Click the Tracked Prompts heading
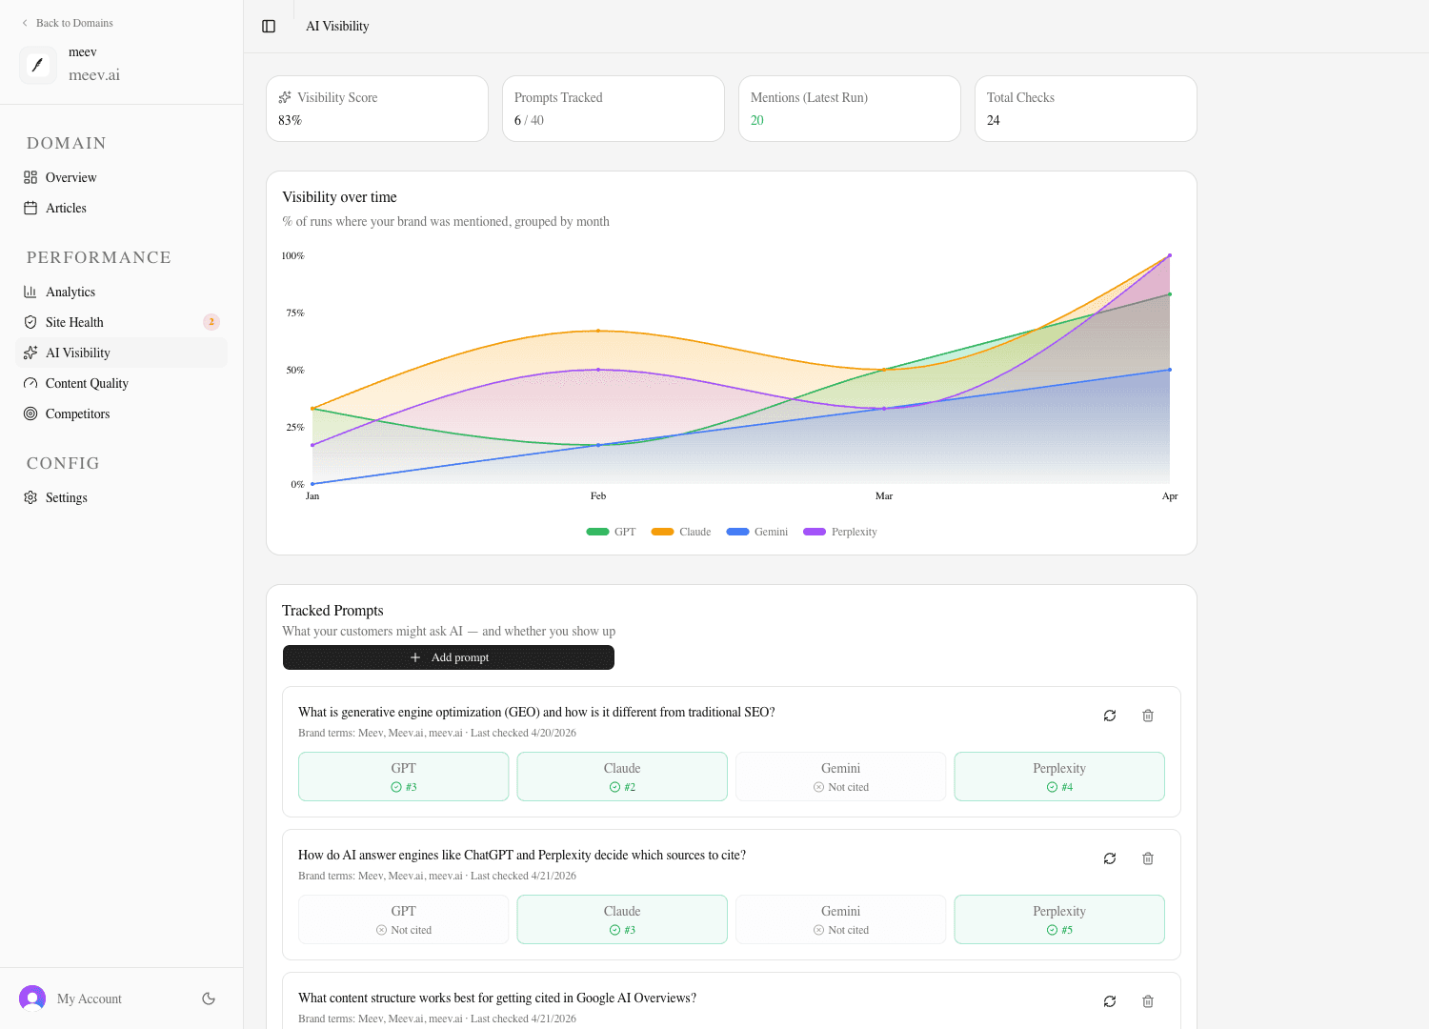This screenshot has height=1029, width=1429. 332,611
